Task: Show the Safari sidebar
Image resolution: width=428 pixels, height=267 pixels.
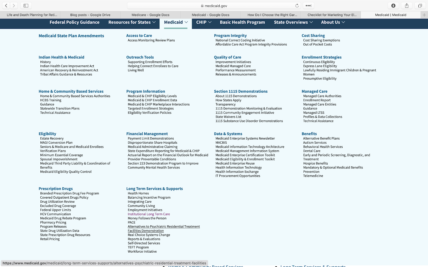Action: [x=26, y=6]
